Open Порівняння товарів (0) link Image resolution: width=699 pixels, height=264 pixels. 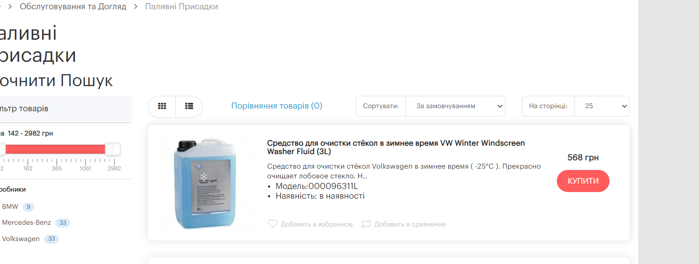(277, 106)
